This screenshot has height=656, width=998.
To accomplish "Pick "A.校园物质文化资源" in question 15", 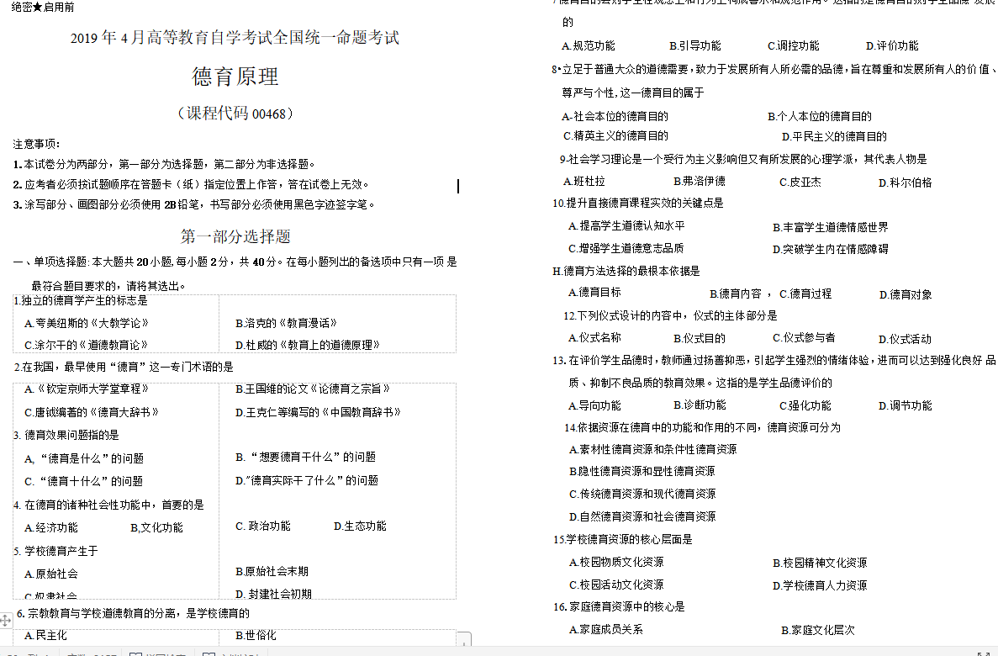I will 616,563.
